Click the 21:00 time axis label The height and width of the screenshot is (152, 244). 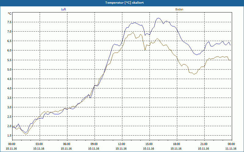click(x=204, y=144)
